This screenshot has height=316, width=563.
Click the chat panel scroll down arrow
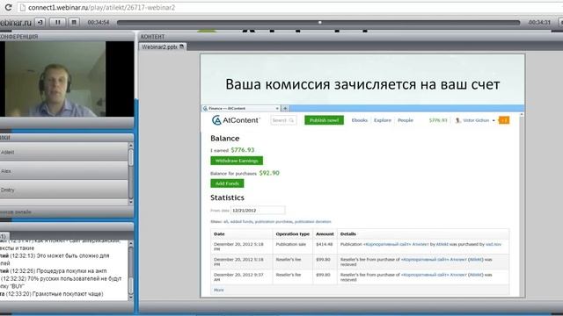(x=131, y=297)
